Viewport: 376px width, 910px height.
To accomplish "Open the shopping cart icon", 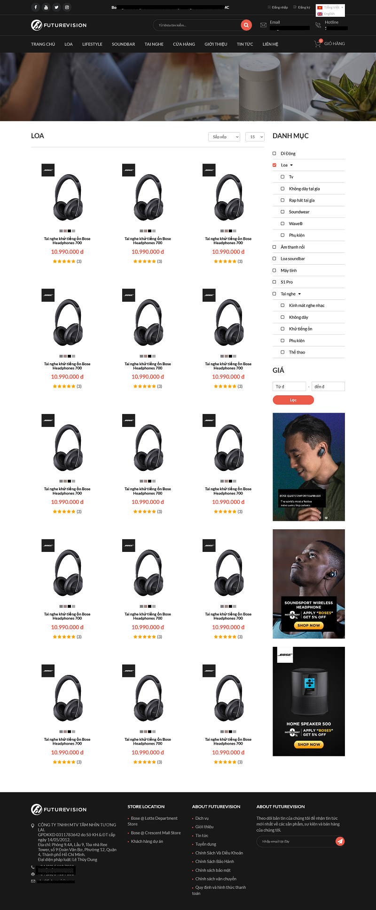I will coord(318,43).
